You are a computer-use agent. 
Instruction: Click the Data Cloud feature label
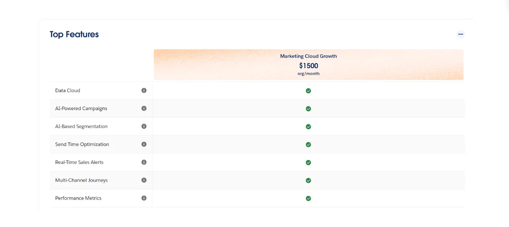click(x=67, y=90)
